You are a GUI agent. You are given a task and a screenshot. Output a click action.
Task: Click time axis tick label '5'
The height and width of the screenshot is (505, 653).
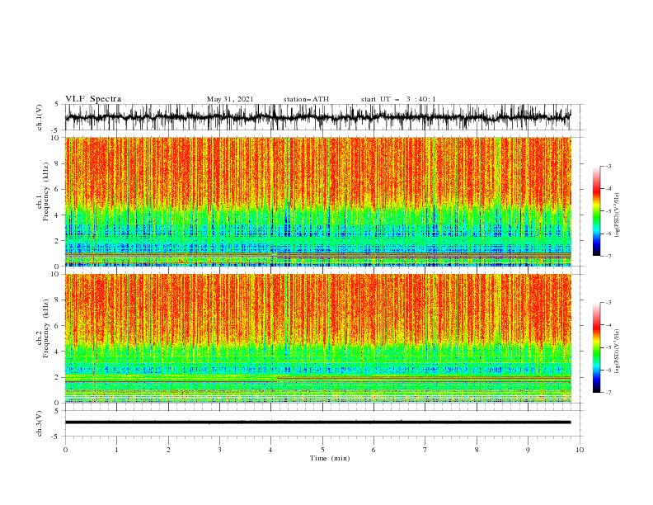click(x=322, y=450)
